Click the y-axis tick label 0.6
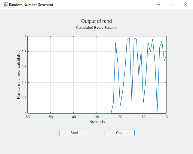The height and width of the screenshot is (154, 193). pyautogui.click(x=24, y=67)
